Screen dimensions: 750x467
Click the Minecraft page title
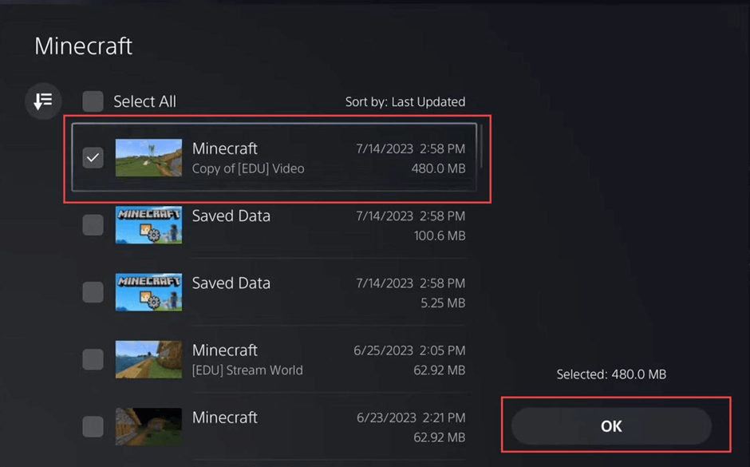(x=82, y=46)
